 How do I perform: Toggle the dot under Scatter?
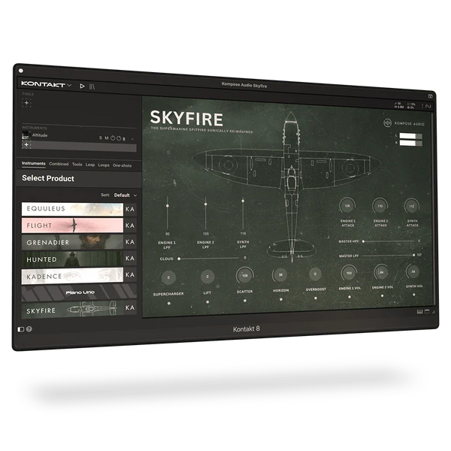[x=245, y=301]
